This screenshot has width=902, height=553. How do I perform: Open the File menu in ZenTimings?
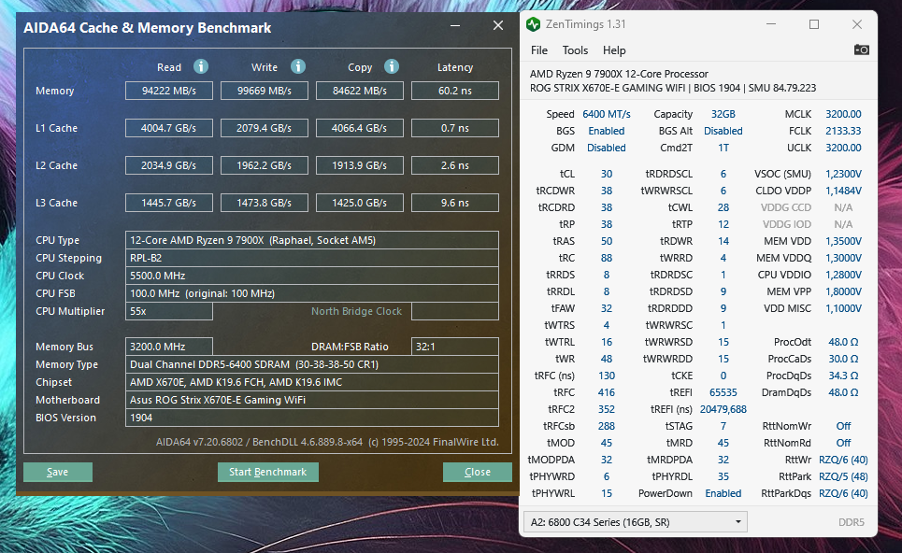click(539, 50)
